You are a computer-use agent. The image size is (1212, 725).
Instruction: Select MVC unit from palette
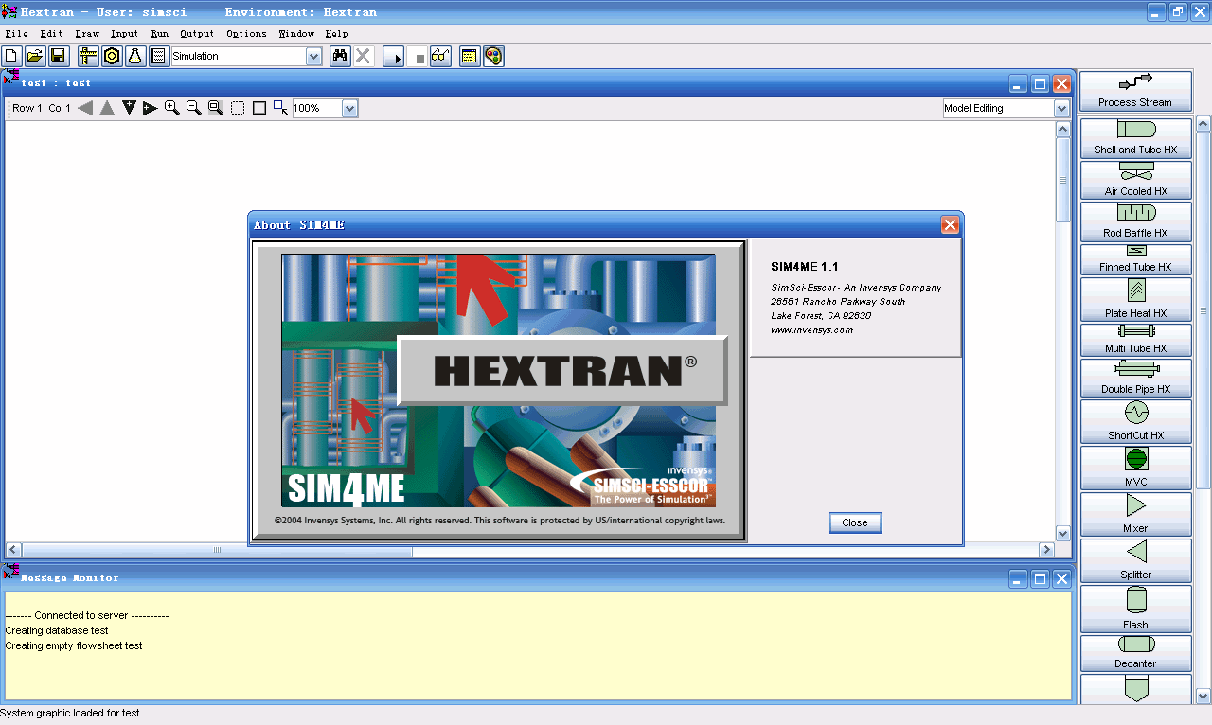(x=1135, y=468)
